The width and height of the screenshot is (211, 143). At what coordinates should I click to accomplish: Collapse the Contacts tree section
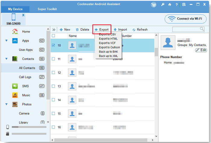(6, 59)
